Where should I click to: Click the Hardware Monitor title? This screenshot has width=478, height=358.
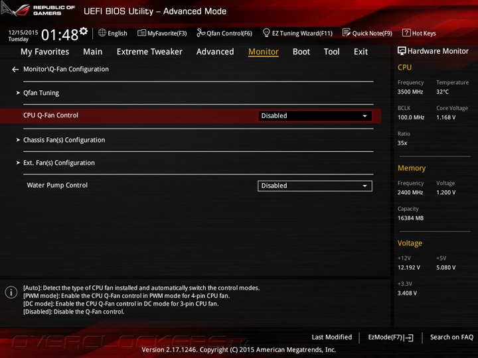click(438, 51)
